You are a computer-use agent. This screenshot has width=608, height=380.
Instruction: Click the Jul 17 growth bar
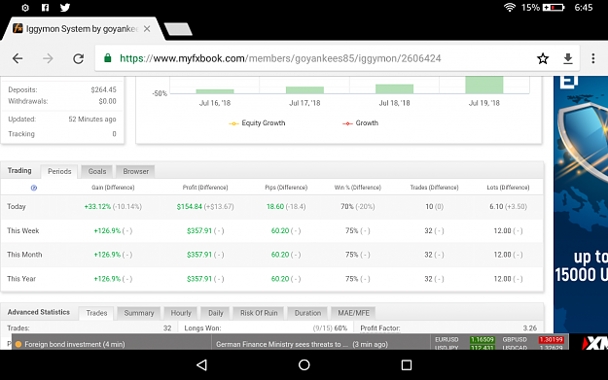click(x=304, y=89)
